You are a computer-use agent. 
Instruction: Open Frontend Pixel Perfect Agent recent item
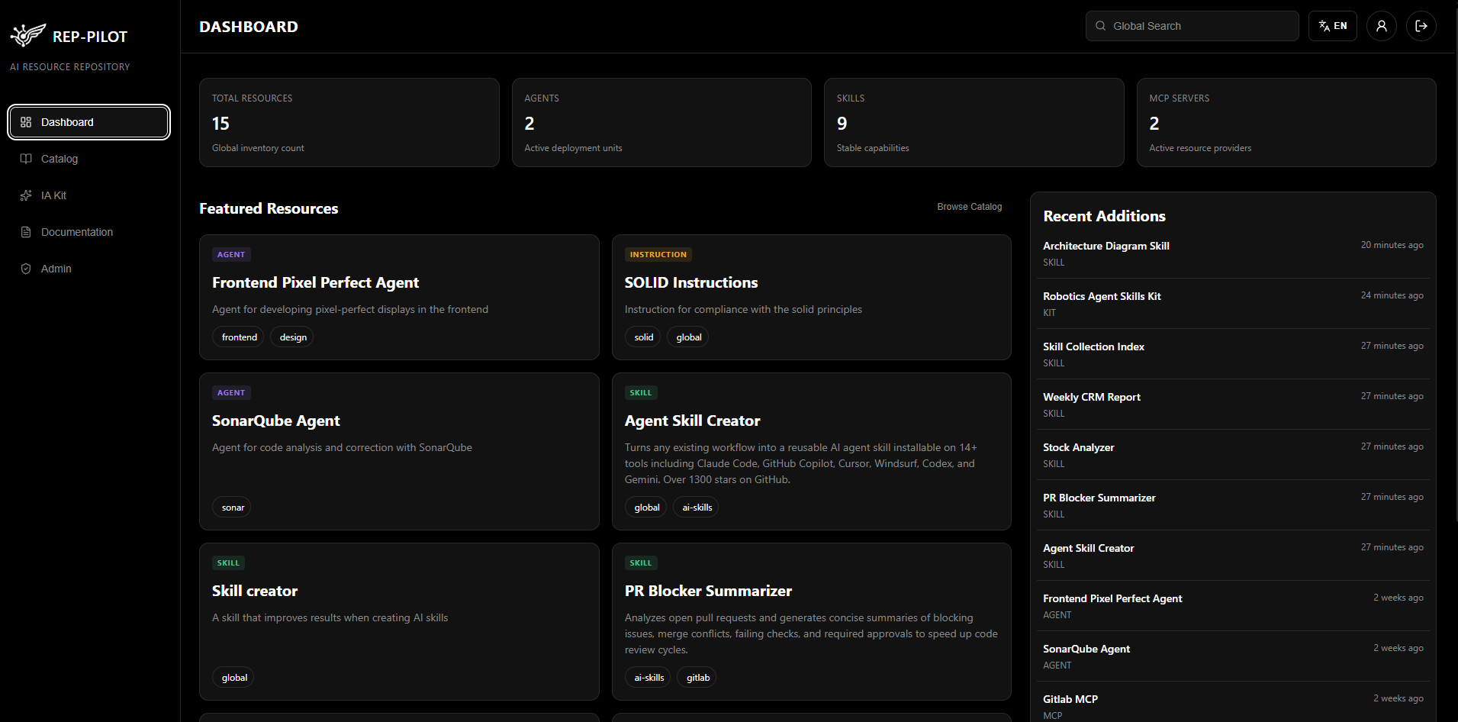1233,606
